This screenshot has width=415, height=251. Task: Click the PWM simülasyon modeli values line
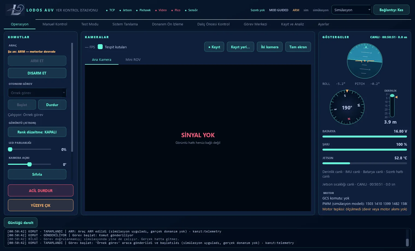tap(365, 204)
